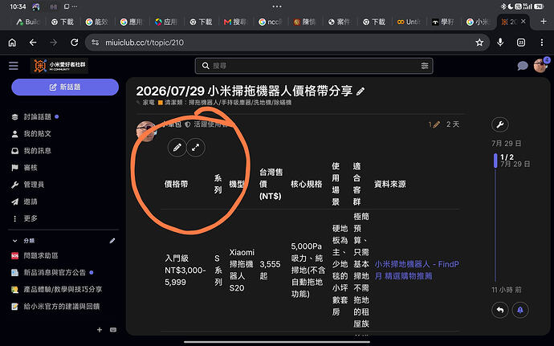The width and height of the screenshot is (554, 346).
Task: Open 討論話題 in the sidebar
Action: pyautogui.click(x=37, y=116)
